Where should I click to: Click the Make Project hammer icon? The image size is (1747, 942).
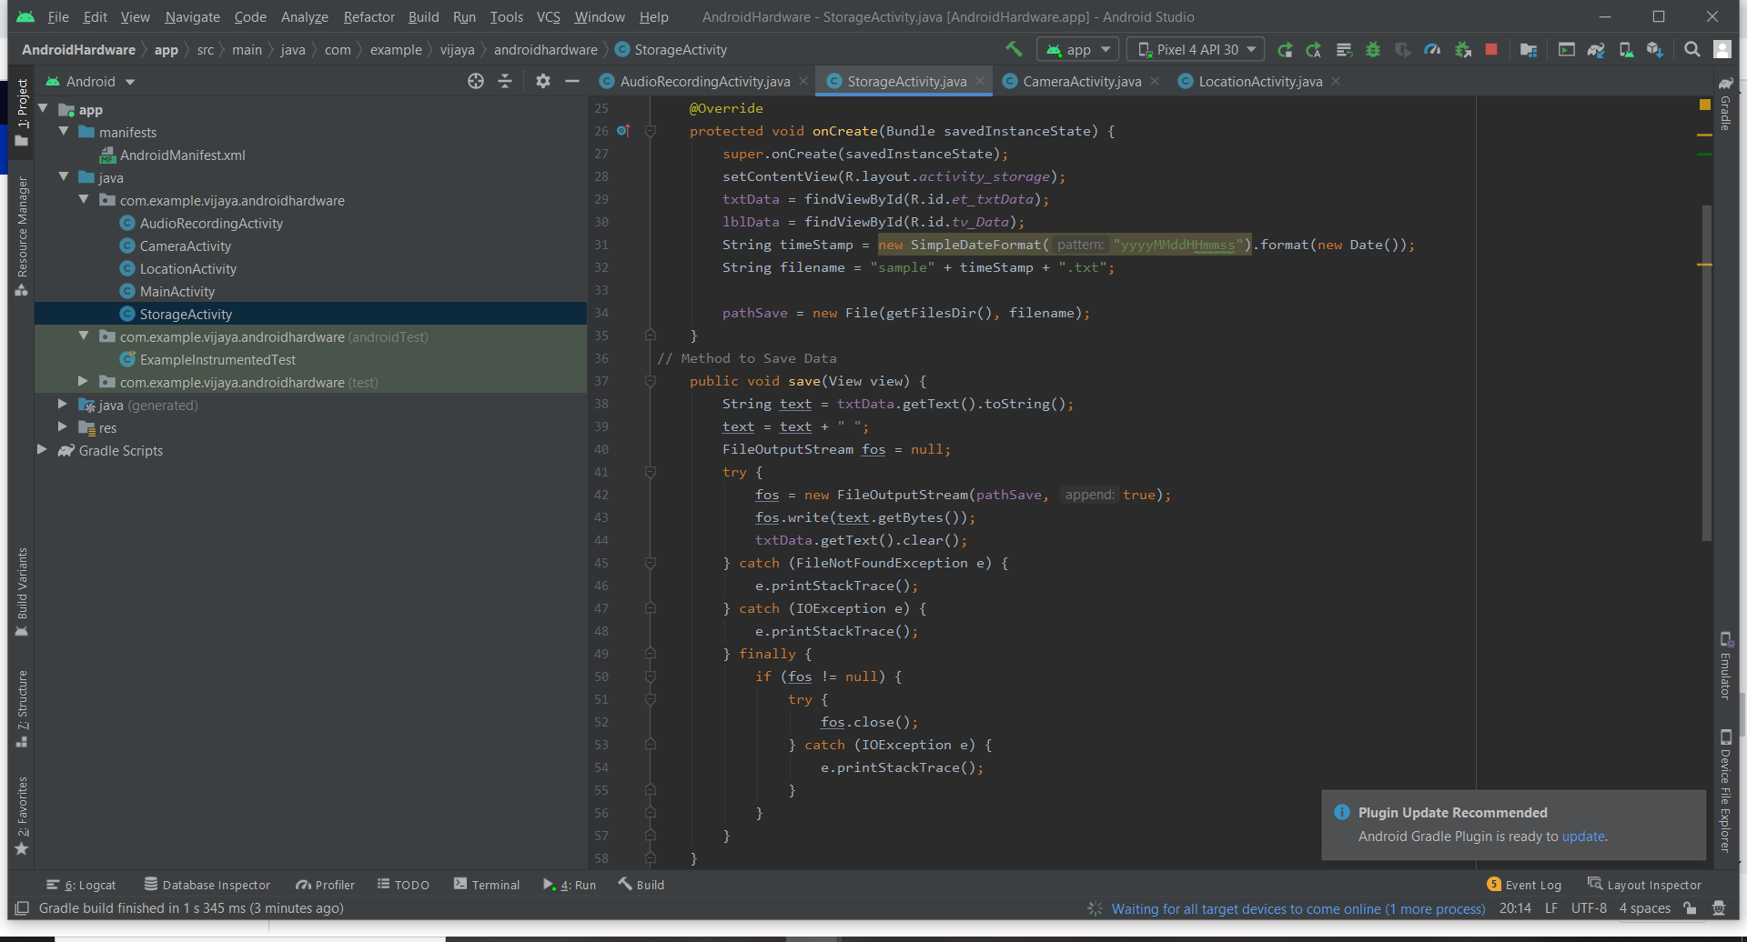click(x=1014, y=49)
